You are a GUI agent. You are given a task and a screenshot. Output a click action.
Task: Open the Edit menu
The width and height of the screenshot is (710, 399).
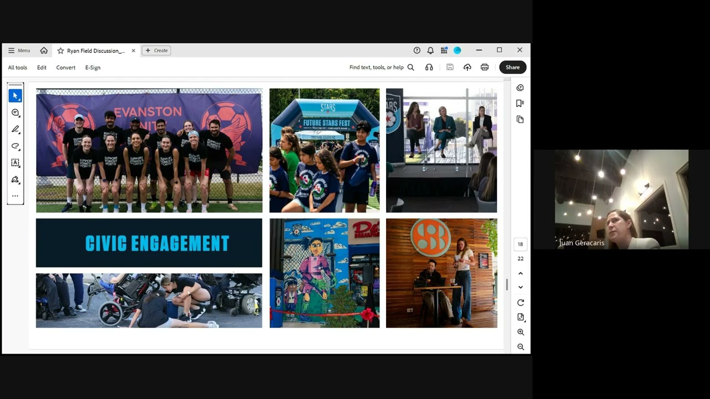coord(42,68)
